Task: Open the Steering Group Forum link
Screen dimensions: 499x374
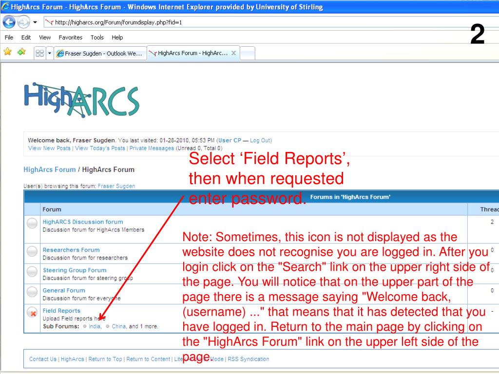Action: [75, 270]
